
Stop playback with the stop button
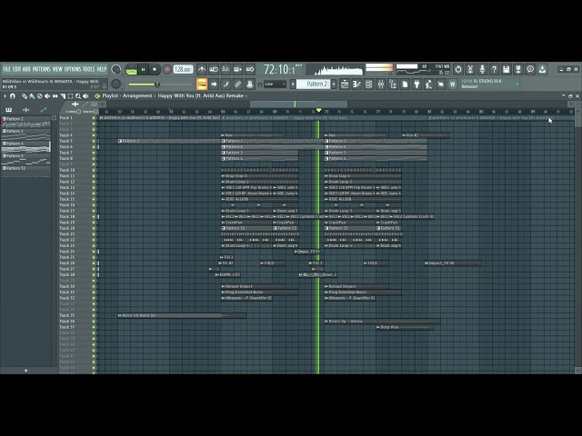click(155, 69)
